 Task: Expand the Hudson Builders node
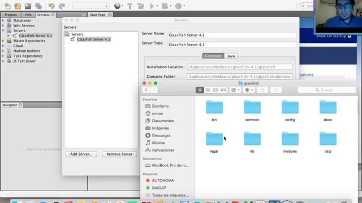pyautogui.click(x=3, y=51)
